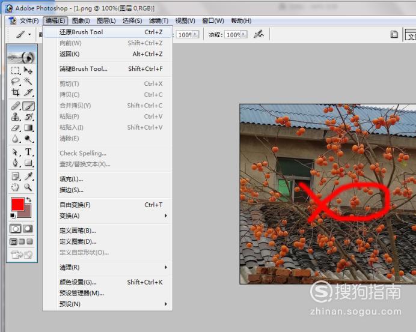Open the 选择(S) menu
The height and width of the screenshot is (332, 416).
click(132, 20)
